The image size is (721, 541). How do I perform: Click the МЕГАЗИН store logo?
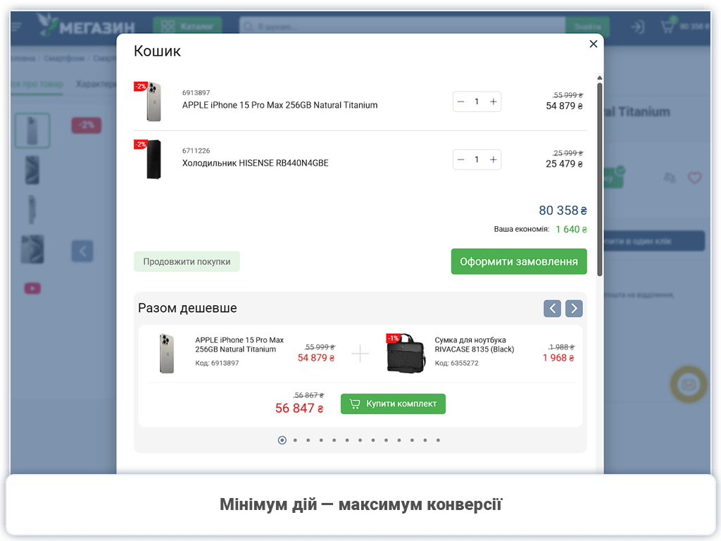87,25
